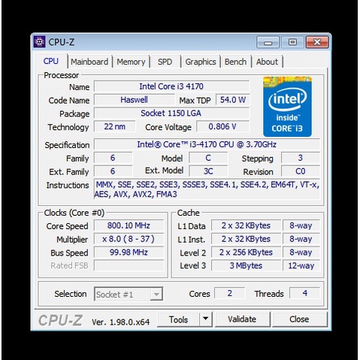
Task: Open the Bench tab
Action: pos(235,62)
